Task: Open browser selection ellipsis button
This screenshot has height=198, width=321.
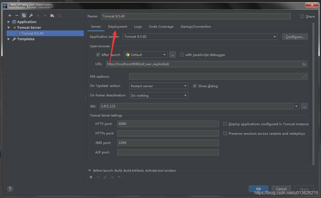Action: pos(172,55)
